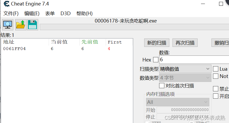Screen dimensions: 229x123
Task: Click the 地址 column header
Action: [25, 42]
